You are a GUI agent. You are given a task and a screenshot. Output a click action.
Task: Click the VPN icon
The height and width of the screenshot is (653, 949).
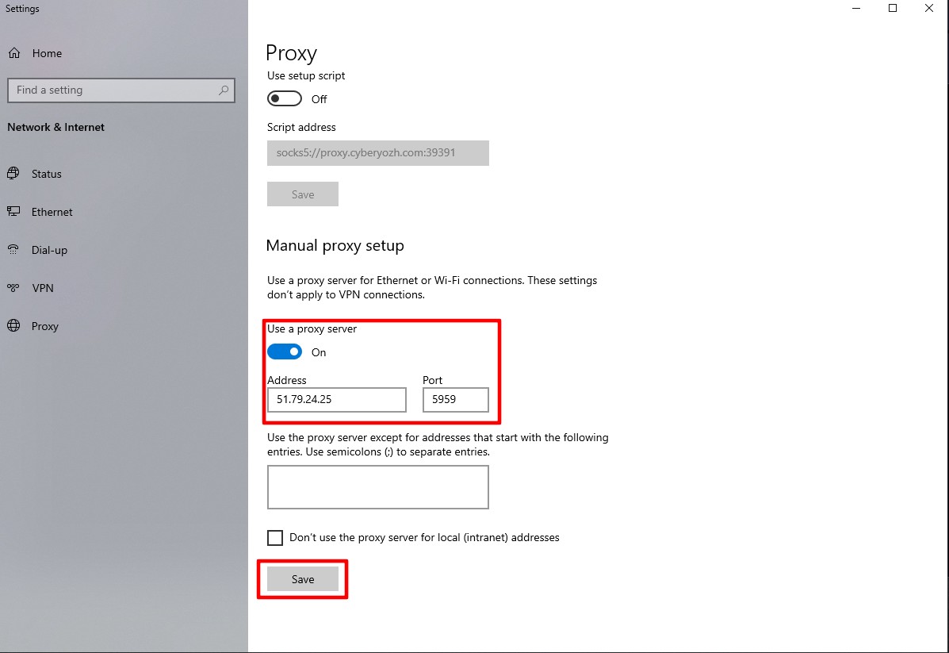13,288
